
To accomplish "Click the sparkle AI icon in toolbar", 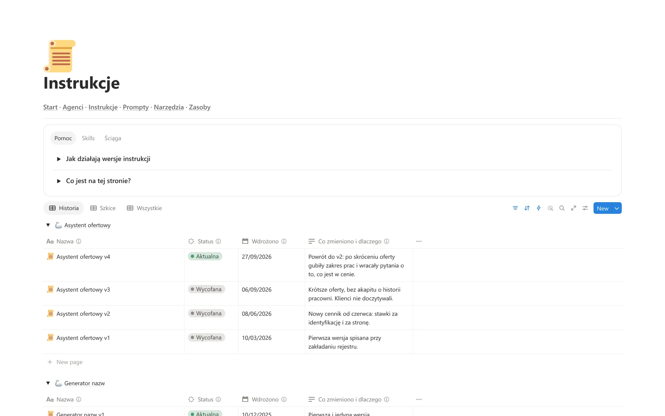I will (550, 208).
